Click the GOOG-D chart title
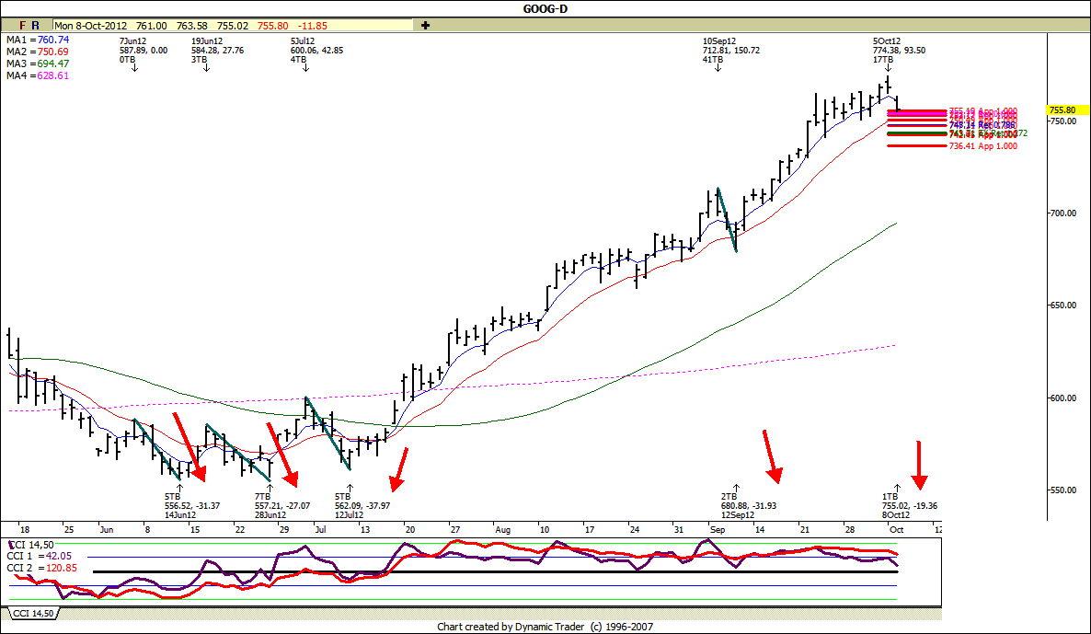Image resolution: width=1091 pixels, height=634 pixels. pyautogui.click(x=545, y=8)
